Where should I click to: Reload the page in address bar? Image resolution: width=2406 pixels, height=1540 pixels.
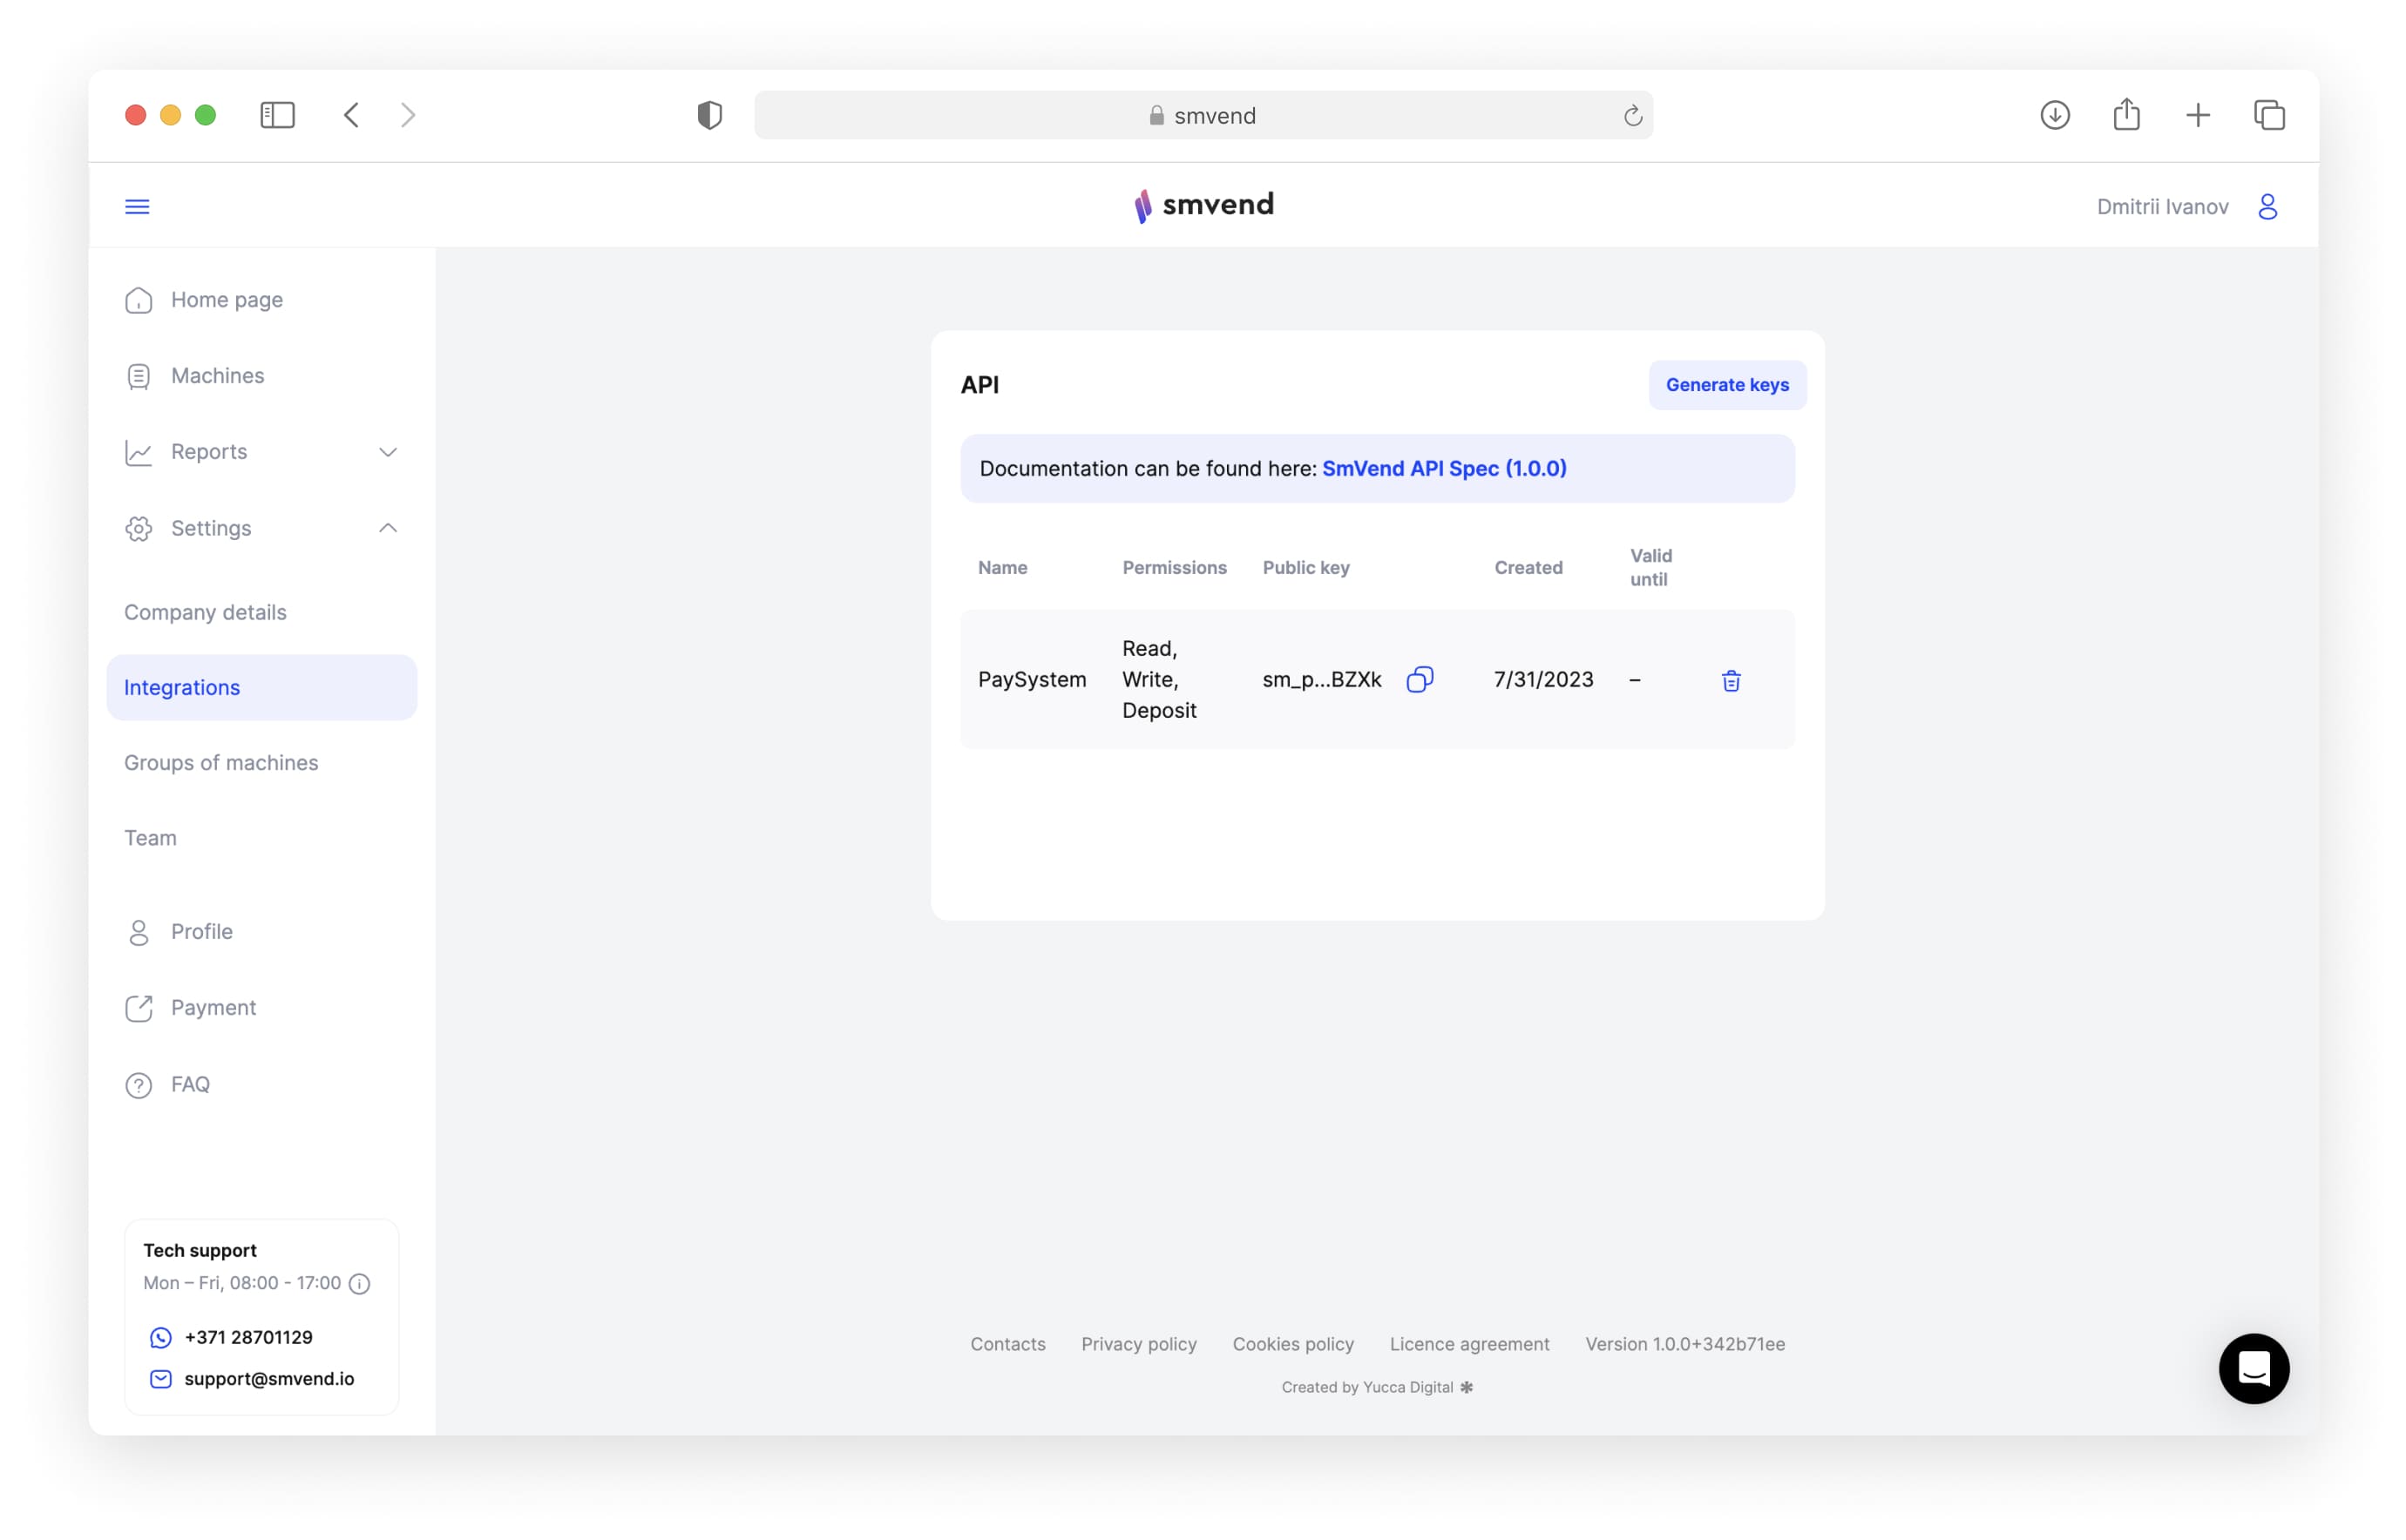tap(1631, 116)
